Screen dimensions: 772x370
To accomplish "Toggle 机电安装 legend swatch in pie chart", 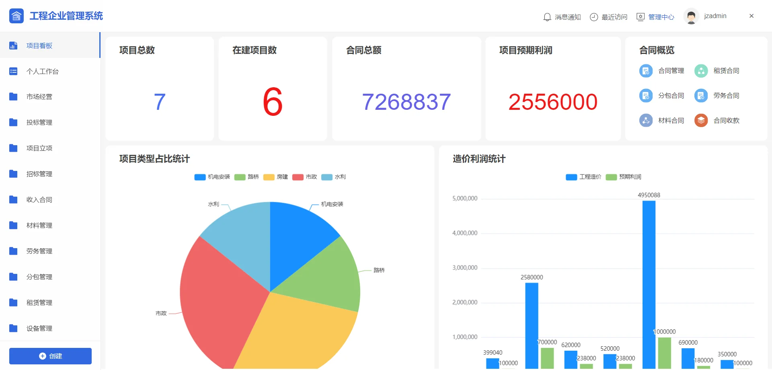I will 200,177.
